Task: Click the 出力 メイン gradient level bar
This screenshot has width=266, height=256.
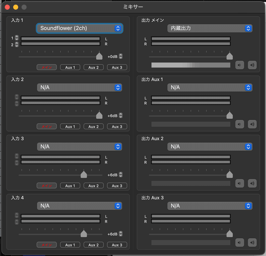Action: pyautogui.click(x=191, y=65)
